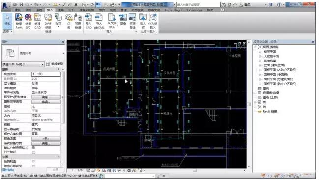The image size is (319, 180).
Task: Expand the 立面 (建筑立面) node
Action: [260, 65]
